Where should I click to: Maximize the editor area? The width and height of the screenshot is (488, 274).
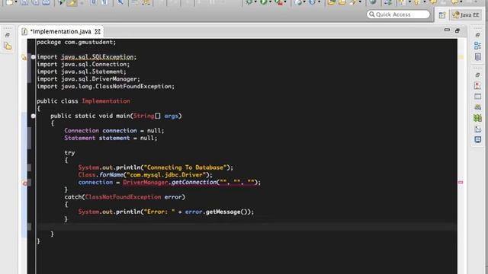coord(457,30)
